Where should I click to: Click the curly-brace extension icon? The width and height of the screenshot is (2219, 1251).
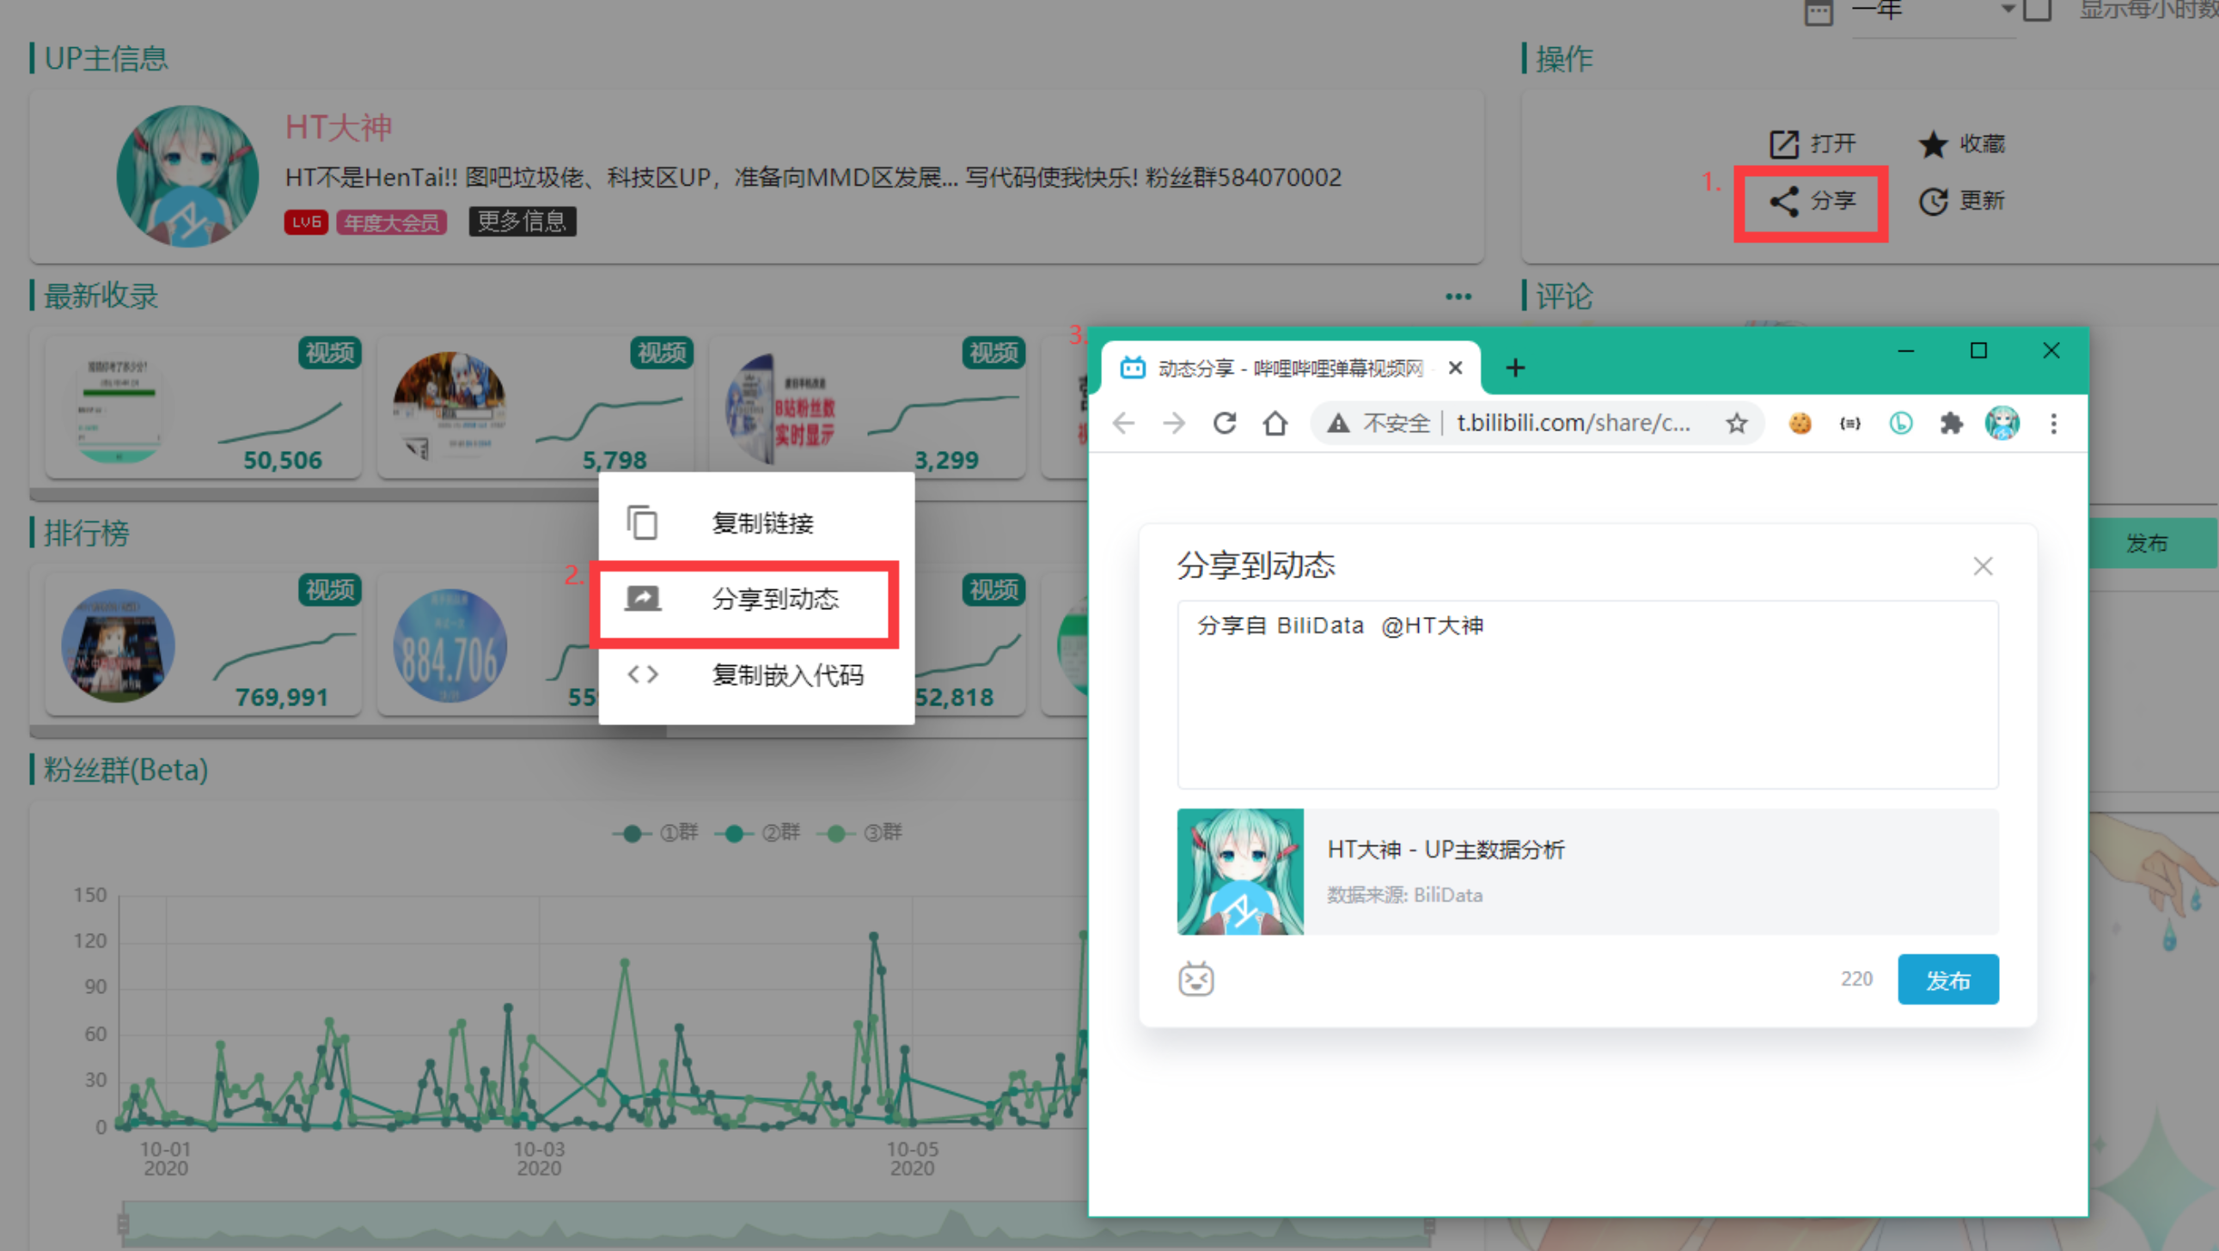[x=1850, y=424]
